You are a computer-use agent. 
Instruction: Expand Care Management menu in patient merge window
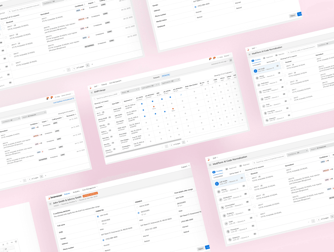coord(90,188)
